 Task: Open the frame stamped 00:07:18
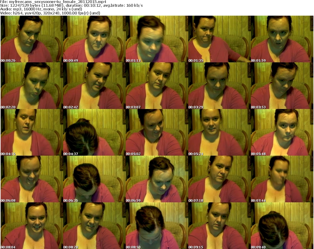click(x=219, y=179)
